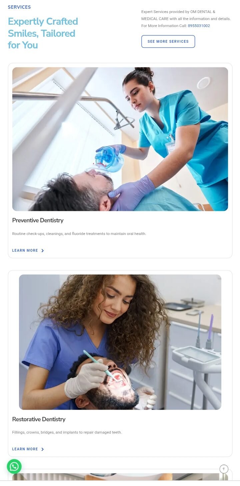Call the phone number 8955031002 link
240x486 pixels.
point(199,26)
